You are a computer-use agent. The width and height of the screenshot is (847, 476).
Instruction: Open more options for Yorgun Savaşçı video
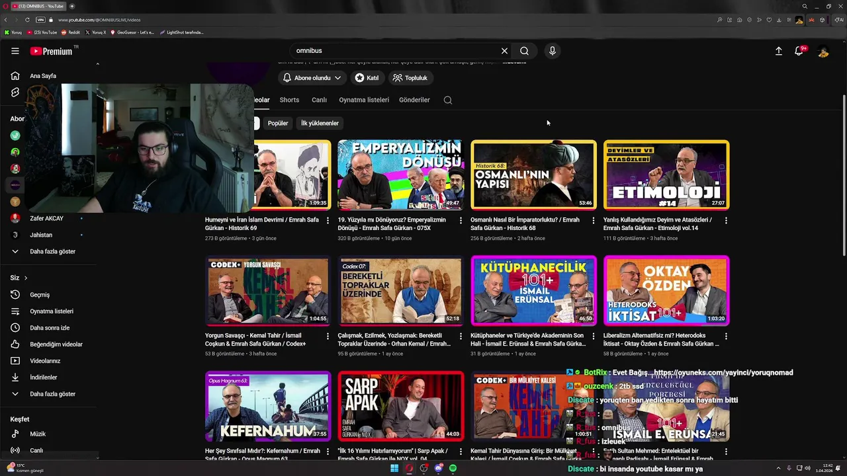point(328,336)
